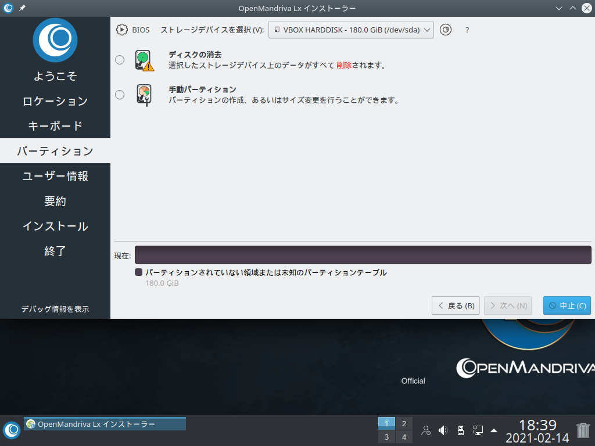Open the storage device dropdown VBOX HARDDISK
This screenshot has width=595, height=446.
[350, 30]
